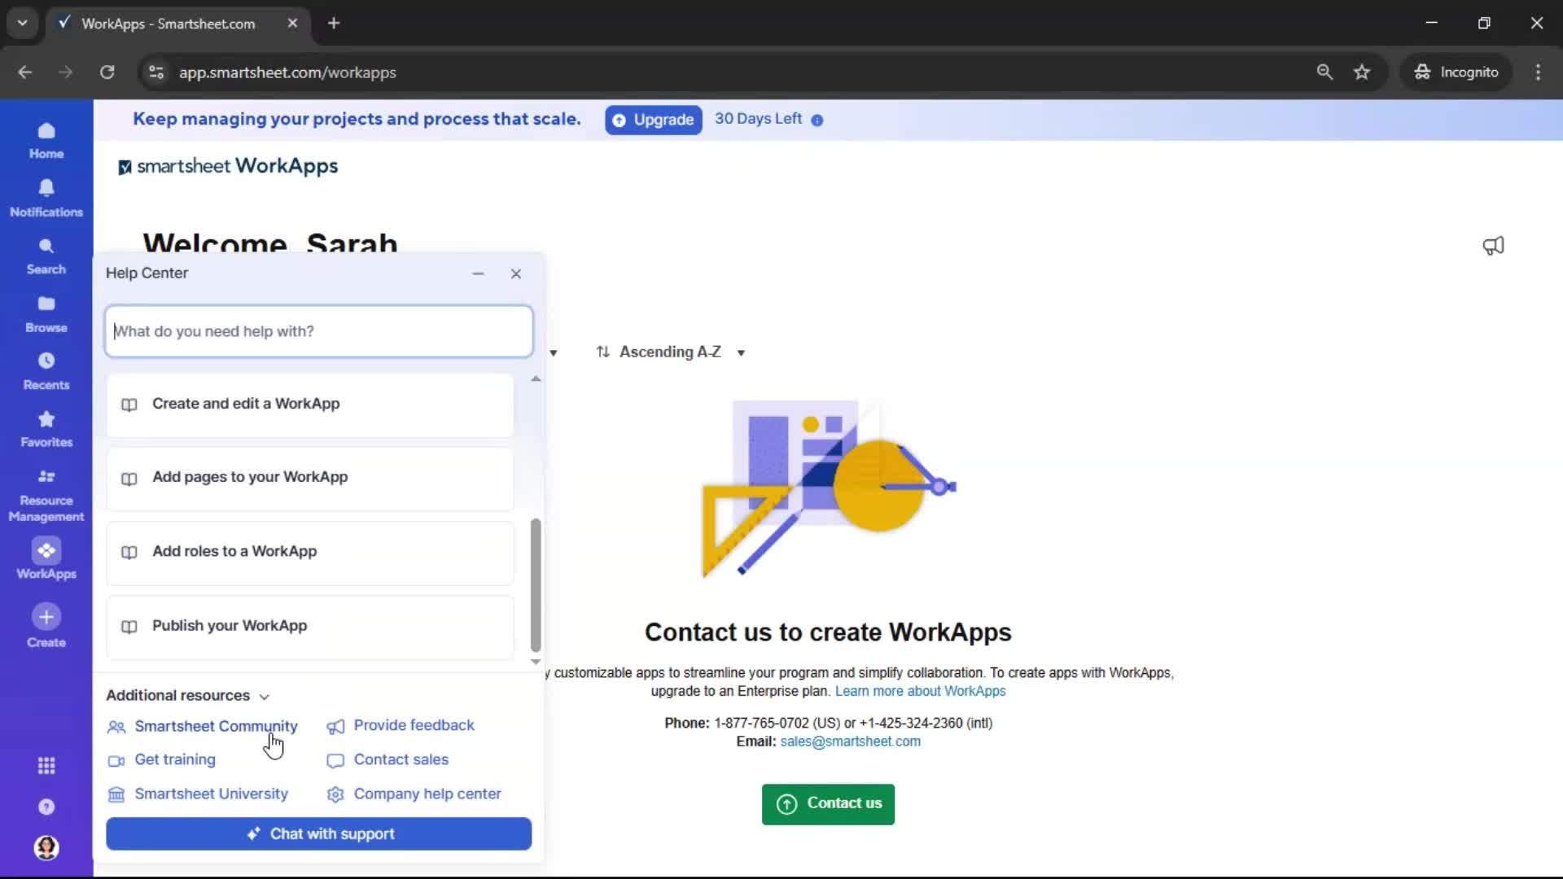Click the announcements megaphone icon
Image resolution: width=1563 pixels, height=879 pixels.
[1493, 246]
